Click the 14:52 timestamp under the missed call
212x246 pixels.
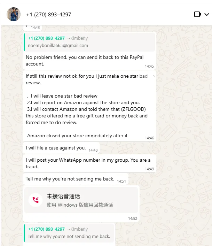tap(133, 218)
